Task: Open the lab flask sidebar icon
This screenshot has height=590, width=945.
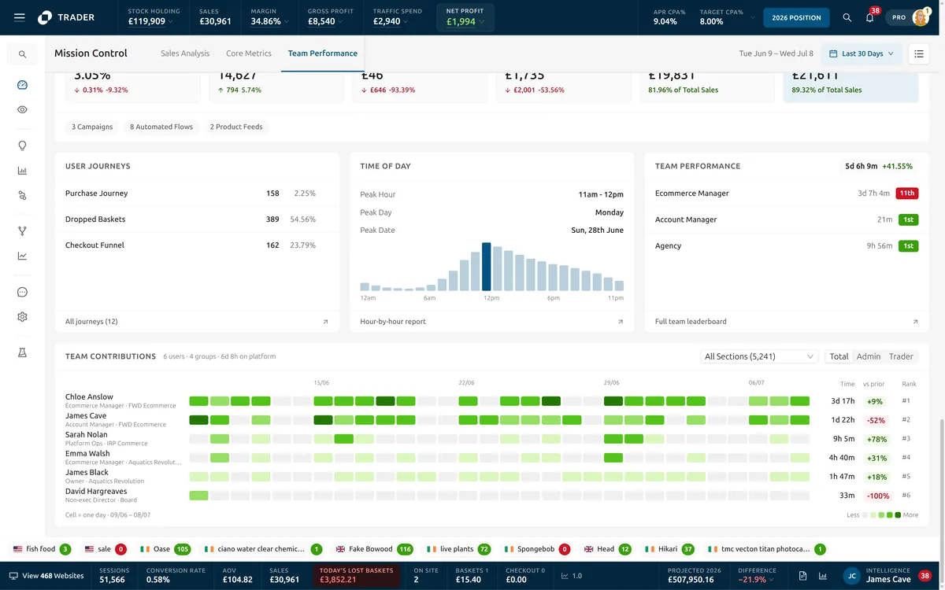Action: point(22,353)
